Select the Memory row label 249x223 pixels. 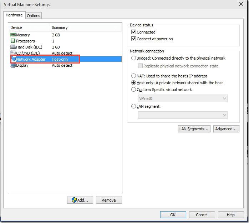tap(23, 35)
